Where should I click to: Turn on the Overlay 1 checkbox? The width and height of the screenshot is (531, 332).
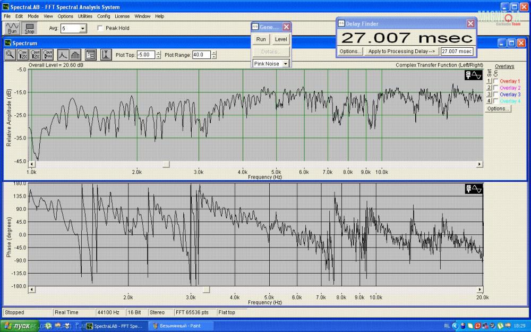[496, 81]
